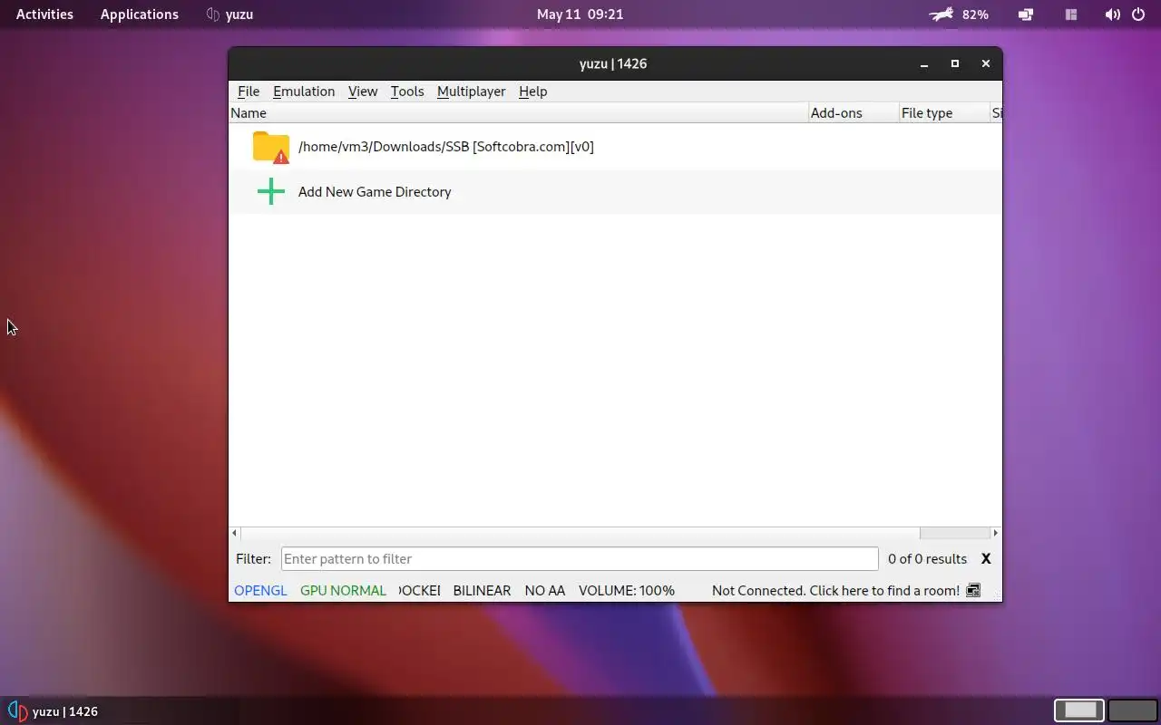Clear the filter with the X button

coord(986,559)
